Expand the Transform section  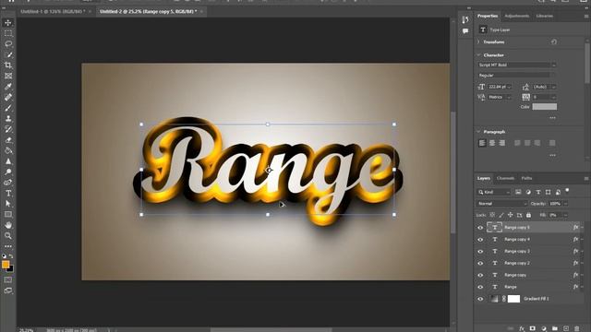(478, 41)
